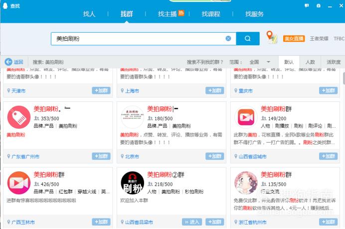345x229 pixels.
Task: Click the QQ penguin logo icon
Action: (x=5, y=5)
